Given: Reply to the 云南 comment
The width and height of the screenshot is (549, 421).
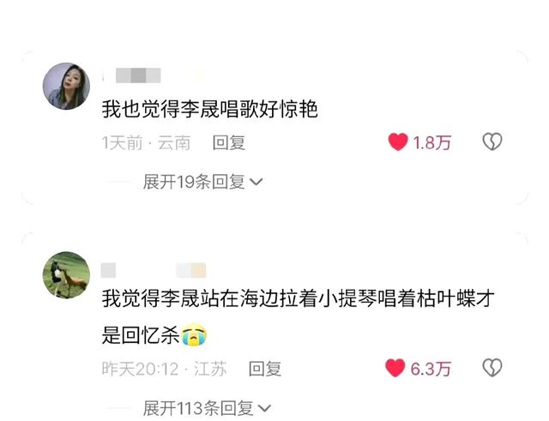Looking at the screenshot, I should [x=229, y=143].
